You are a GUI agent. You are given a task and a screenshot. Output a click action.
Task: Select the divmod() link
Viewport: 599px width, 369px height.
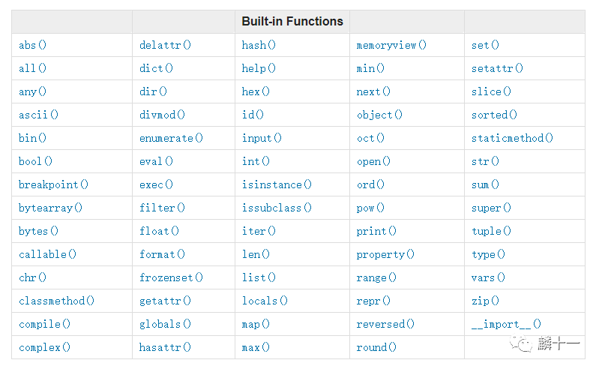[162, 115]
